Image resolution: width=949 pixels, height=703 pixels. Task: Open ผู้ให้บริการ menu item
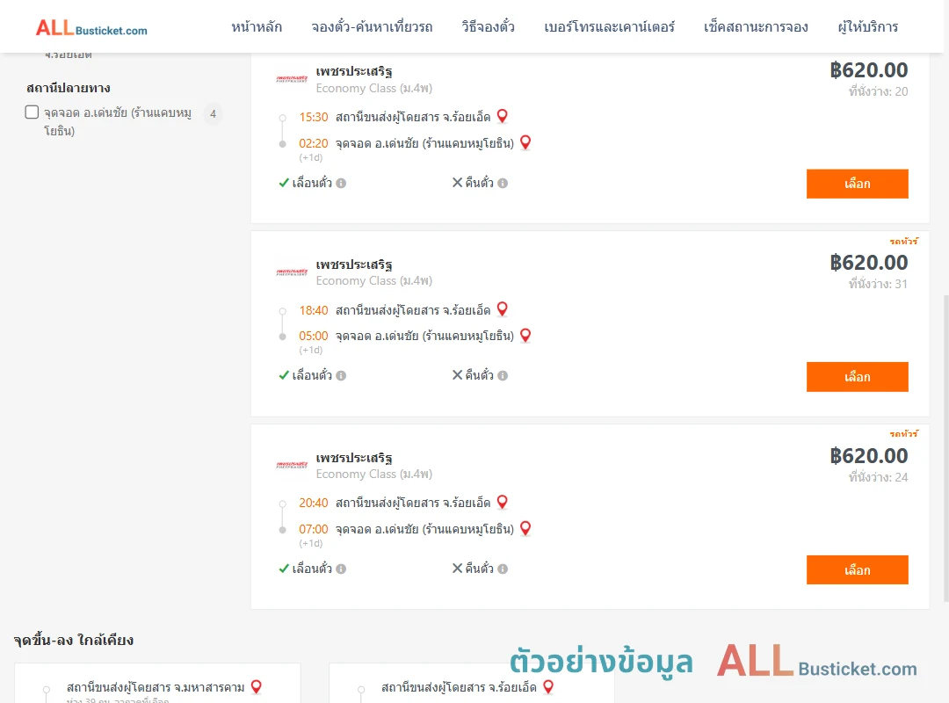coord(868,26)
